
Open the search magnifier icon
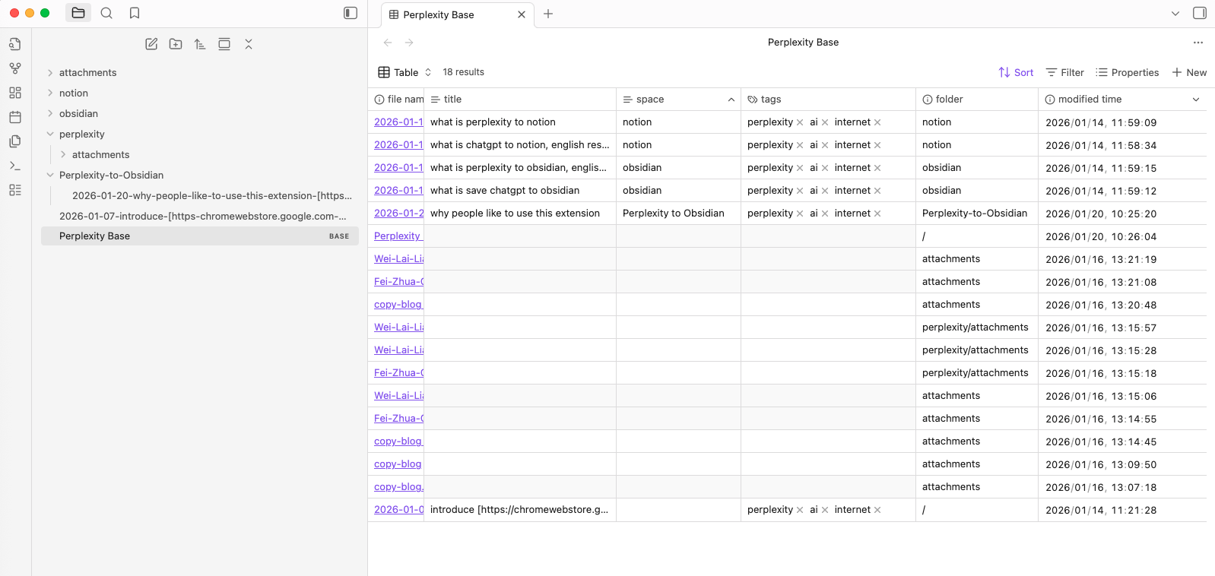point(106,13)
